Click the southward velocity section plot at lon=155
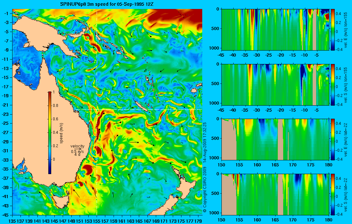Image resolution: width=352 pixels, height=224 pixels. tap(275, 84)
